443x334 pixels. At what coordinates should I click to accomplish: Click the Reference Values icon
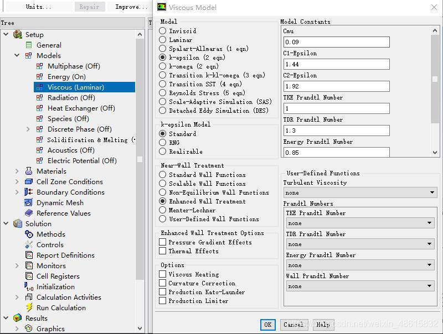point(29,213)
